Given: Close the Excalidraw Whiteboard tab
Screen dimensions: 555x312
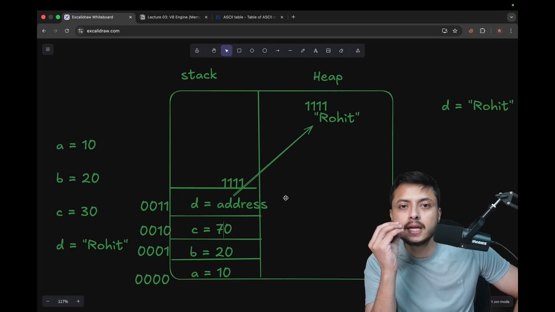Looking at the screenshot, I should tap(130, 17).
